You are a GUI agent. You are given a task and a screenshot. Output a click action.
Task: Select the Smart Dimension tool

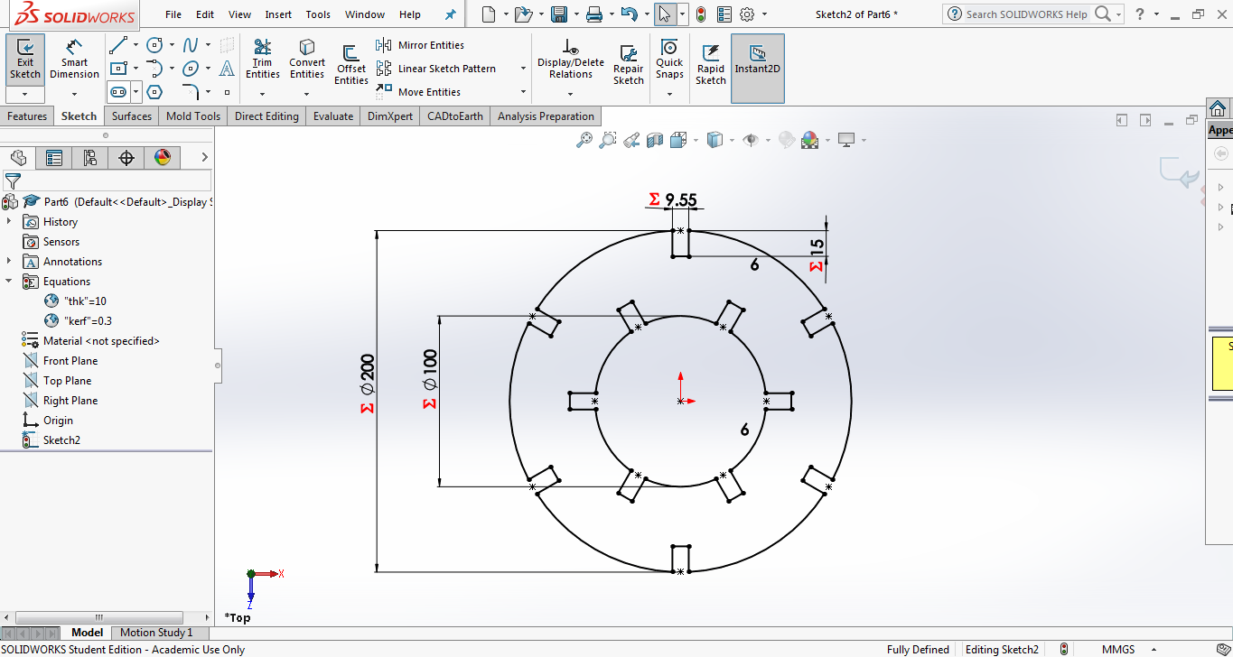[x=74, y=60]
